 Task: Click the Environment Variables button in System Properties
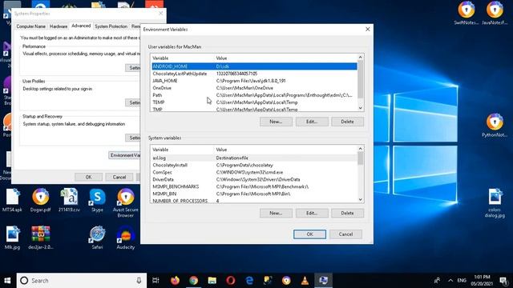tap(125, 155)
